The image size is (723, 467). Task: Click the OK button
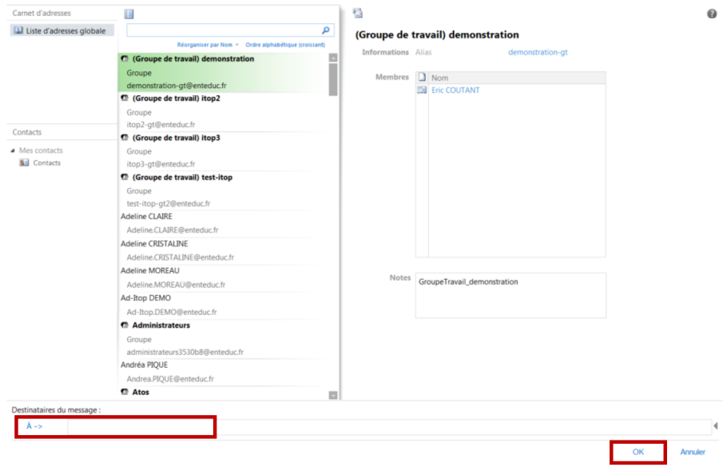637,451
